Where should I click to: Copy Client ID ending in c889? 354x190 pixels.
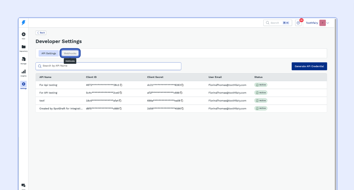pos(120,109)
